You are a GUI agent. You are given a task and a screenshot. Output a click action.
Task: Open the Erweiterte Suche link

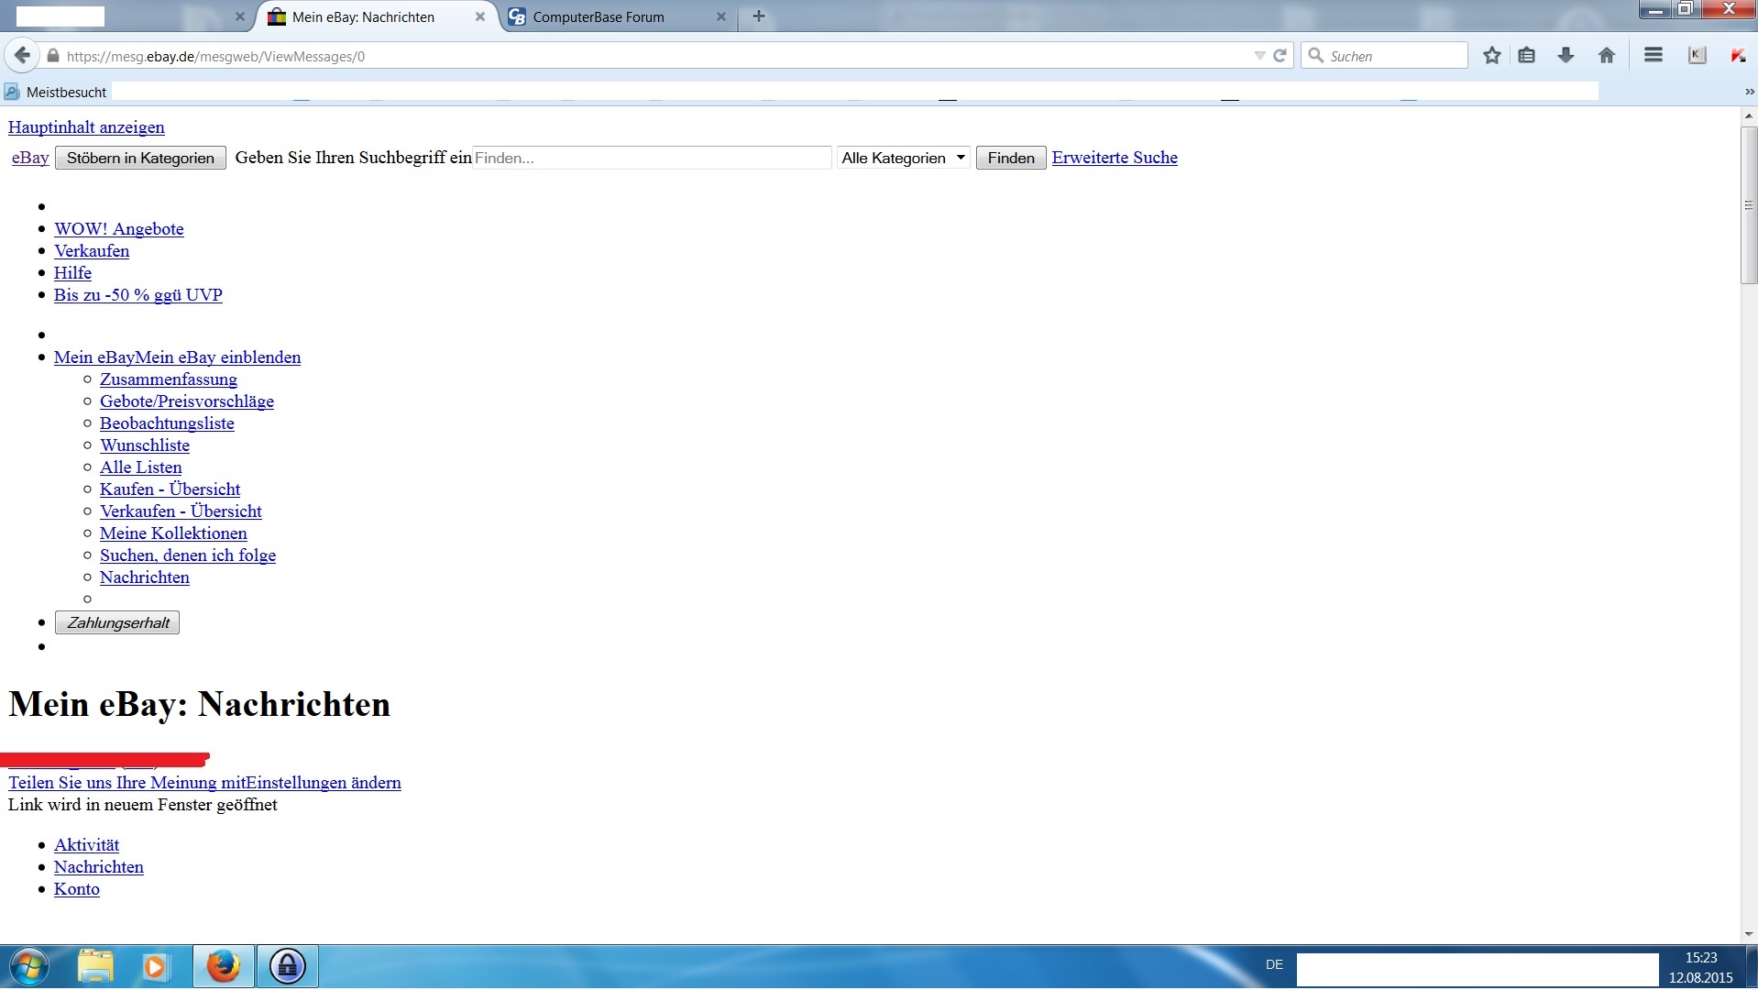pyautogui.click(x=1115, y=158)
